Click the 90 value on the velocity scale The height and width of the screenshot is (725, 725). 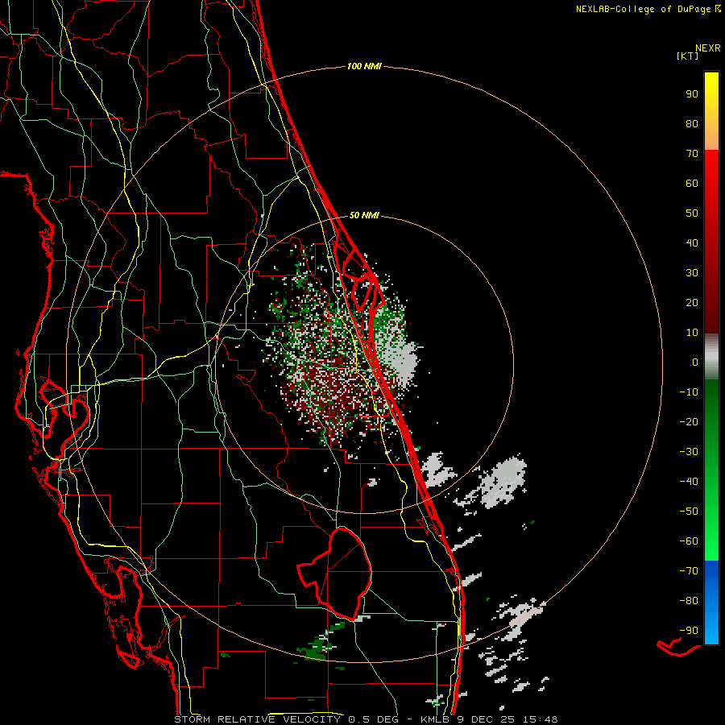click(x=692, y=94)
